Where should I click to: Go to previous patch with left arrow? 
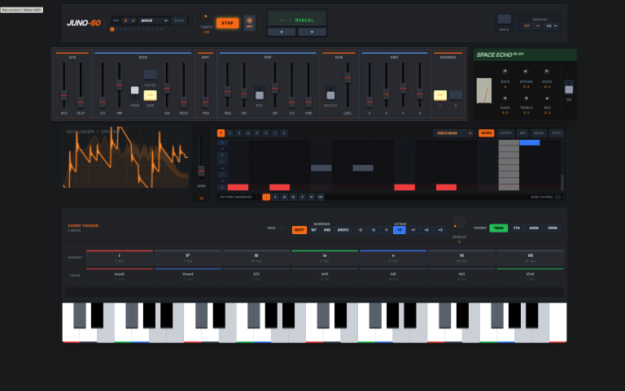282,32
